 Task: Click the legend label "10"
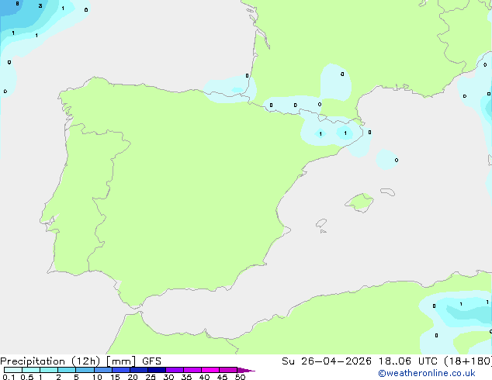[97, 377]
